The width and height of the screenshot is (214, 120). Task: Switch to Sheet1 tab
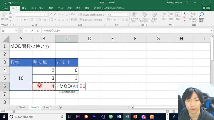pyautogui.click(x=23, y=107)
